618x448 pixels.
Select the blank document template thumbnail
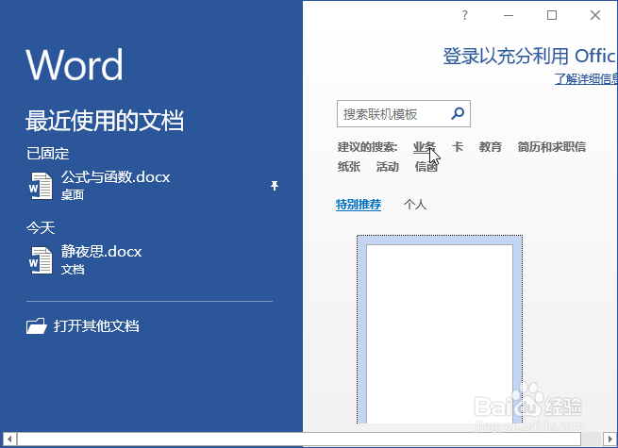coord(440,329)
